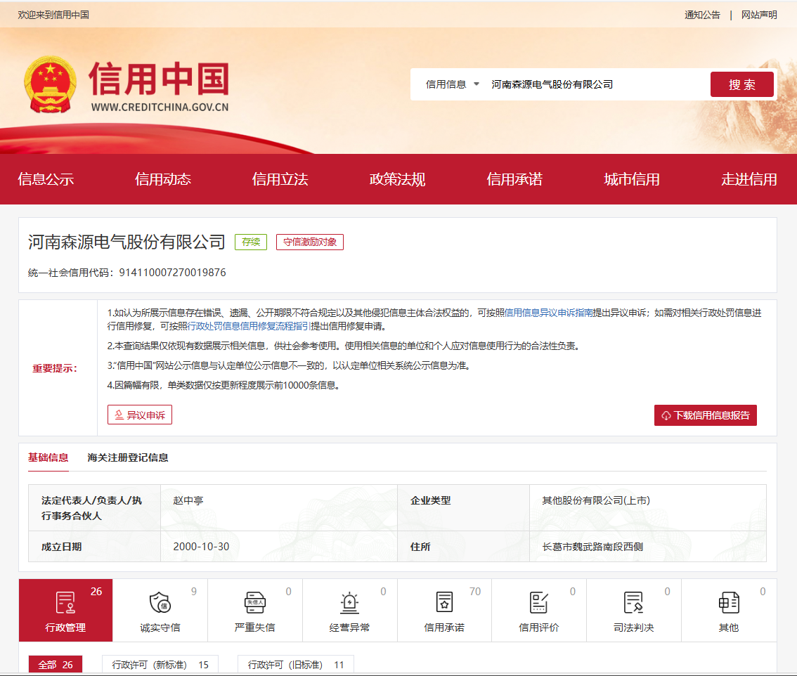Screen dimensions: 797x676
Task: Click the red 搜索 button
Action: (741, 84)
